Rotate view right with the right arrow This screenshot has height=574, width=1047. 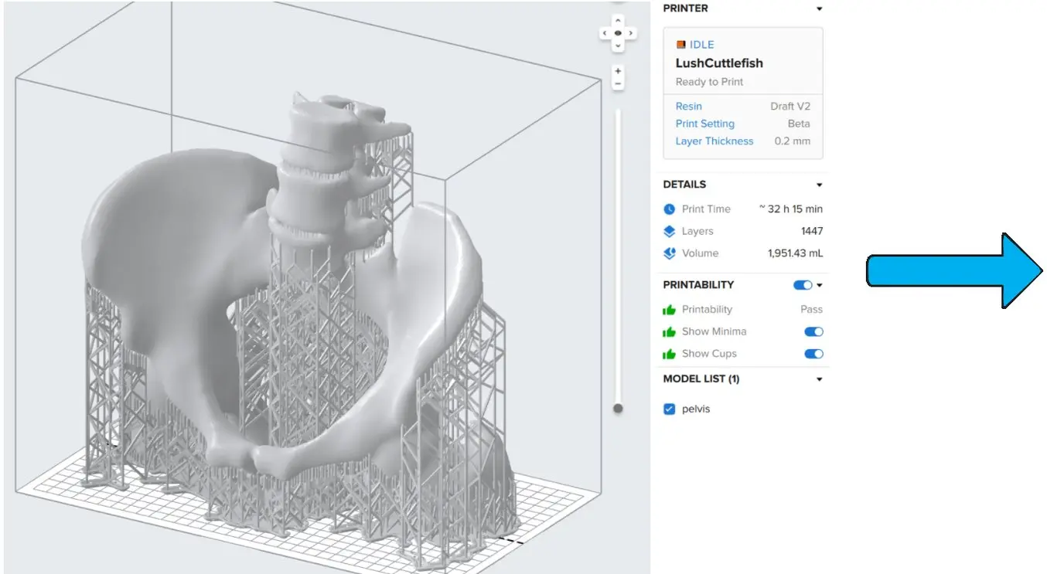(632, 33)
